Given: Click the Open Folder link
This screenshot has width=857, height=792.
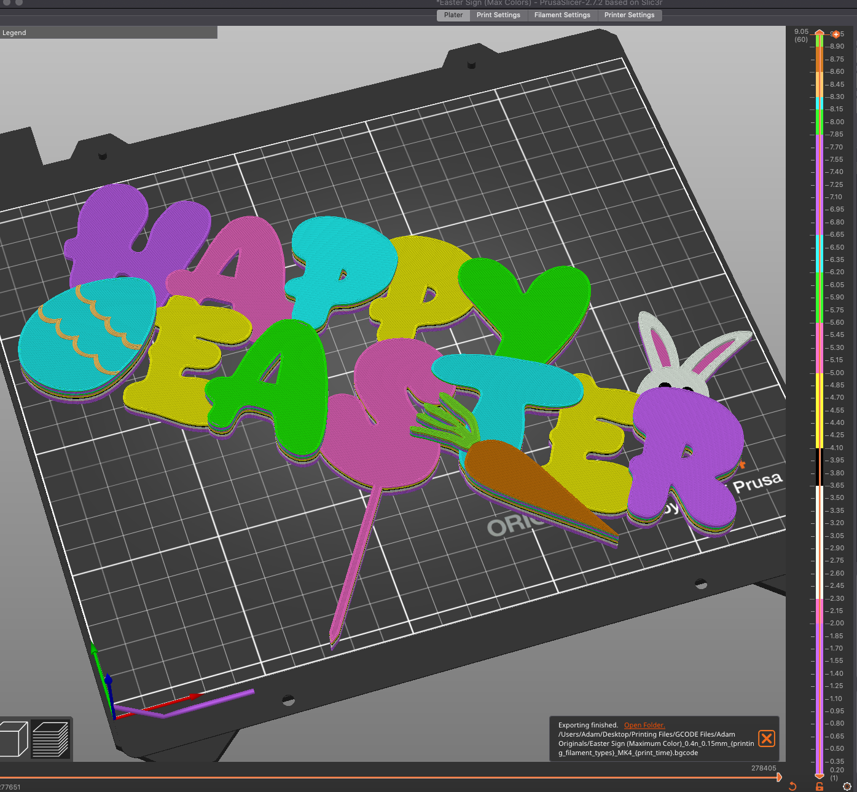Looking at the screenshot, I should pos(644,725).
